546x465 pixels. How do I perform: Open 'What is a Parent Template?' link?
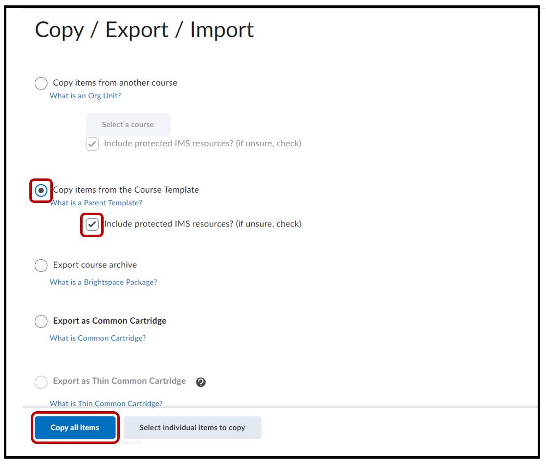(96, 203)
